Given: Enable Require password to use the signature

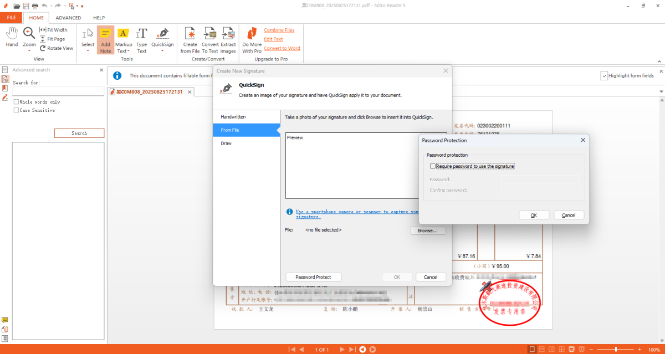Looking at the screenshot, I should [433, 166].
